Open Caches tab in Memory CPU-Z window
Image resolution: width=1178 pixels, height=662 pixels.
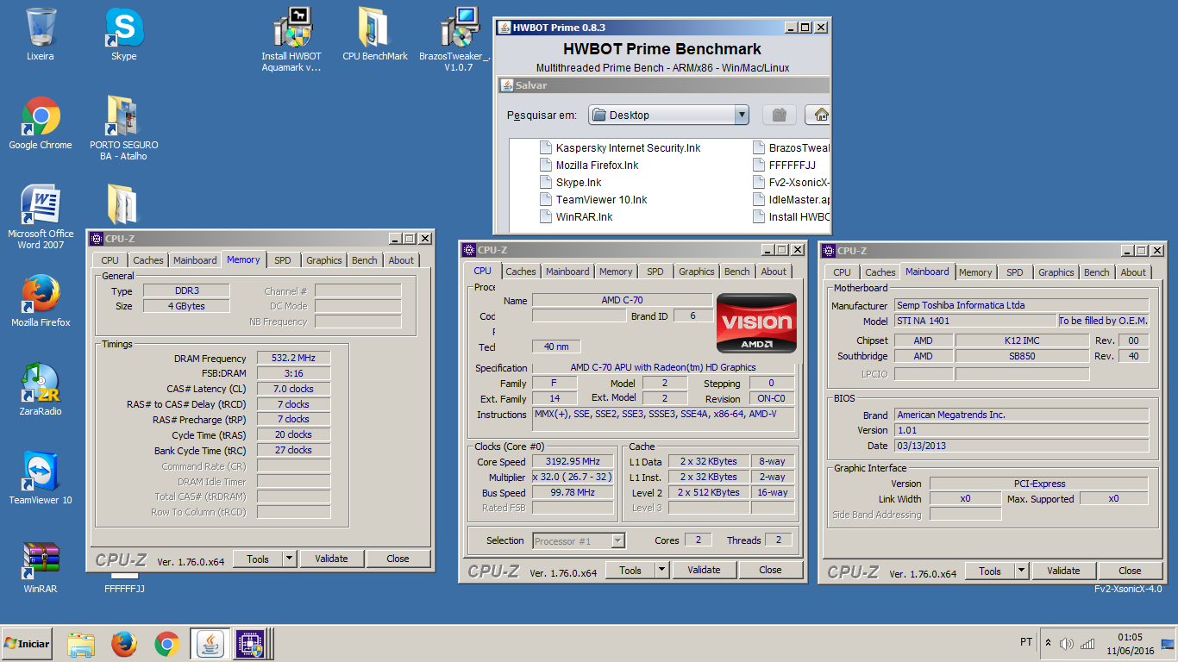click(x=147, y=260)
